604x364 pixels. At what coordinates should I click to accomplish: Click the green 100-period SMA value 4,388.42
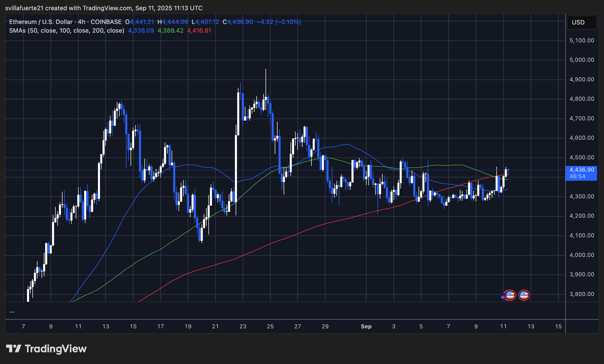tap(170, 31)
